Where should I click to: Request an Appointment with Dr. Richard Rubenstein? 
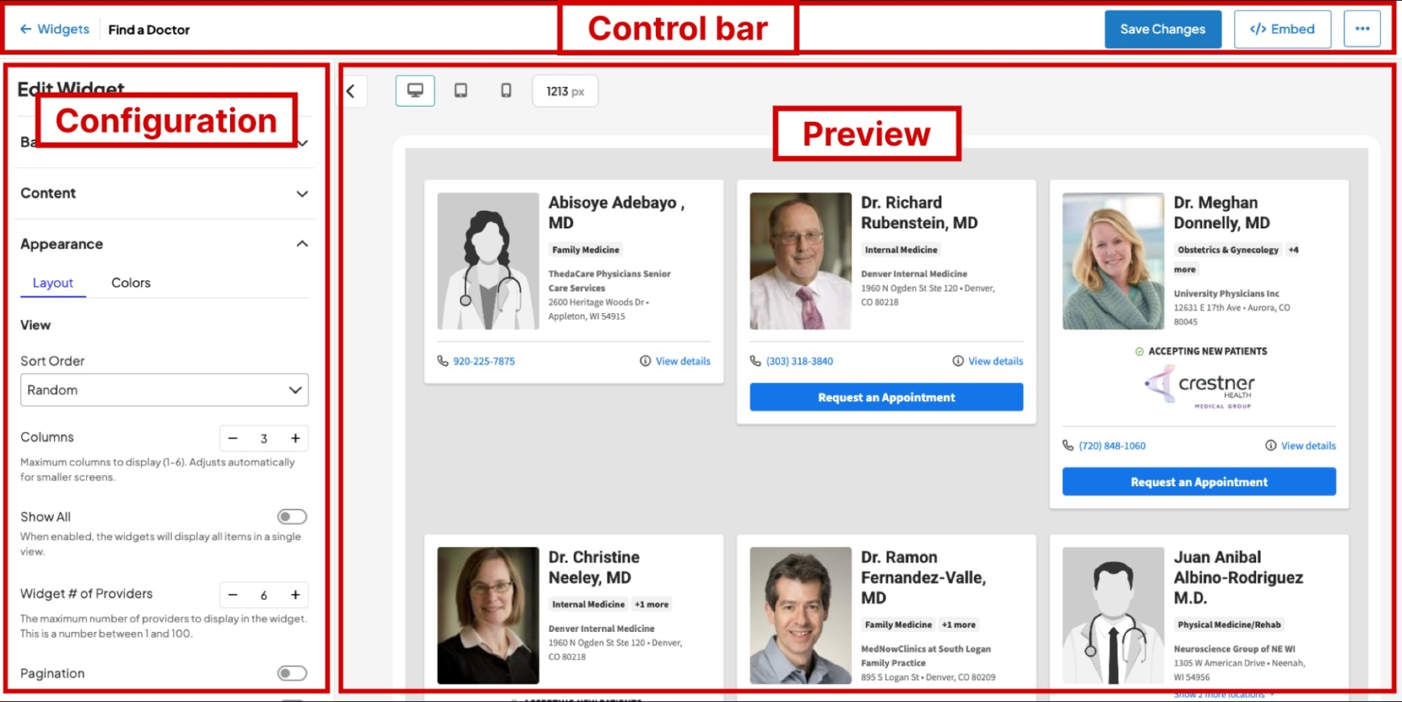click(886, 397)
